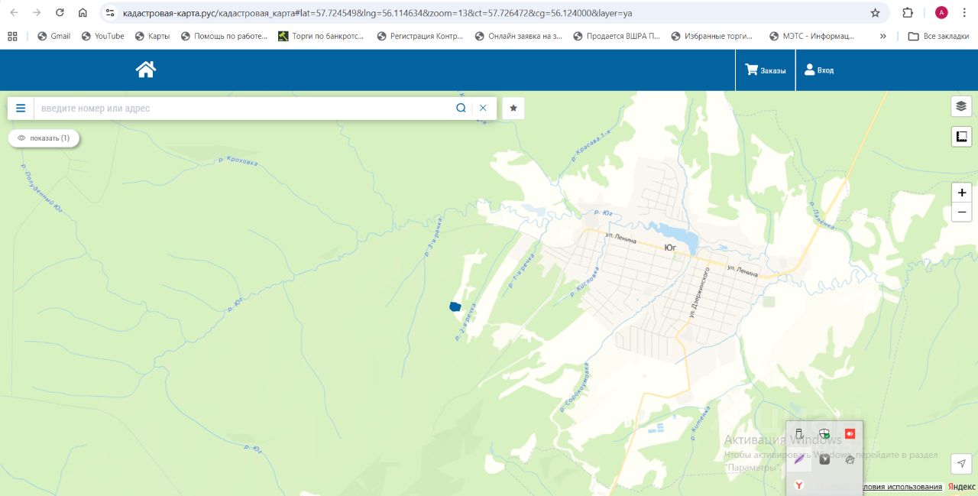Viewport: 978px width, 496px height.
Task: Open the hamburger menu beside the search field
Action: [21, 109]
